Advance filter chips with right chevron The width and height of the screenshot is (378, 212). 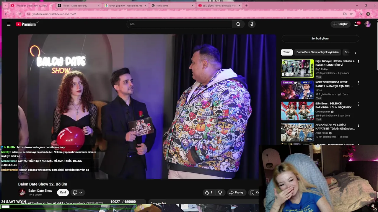(355, 53)
